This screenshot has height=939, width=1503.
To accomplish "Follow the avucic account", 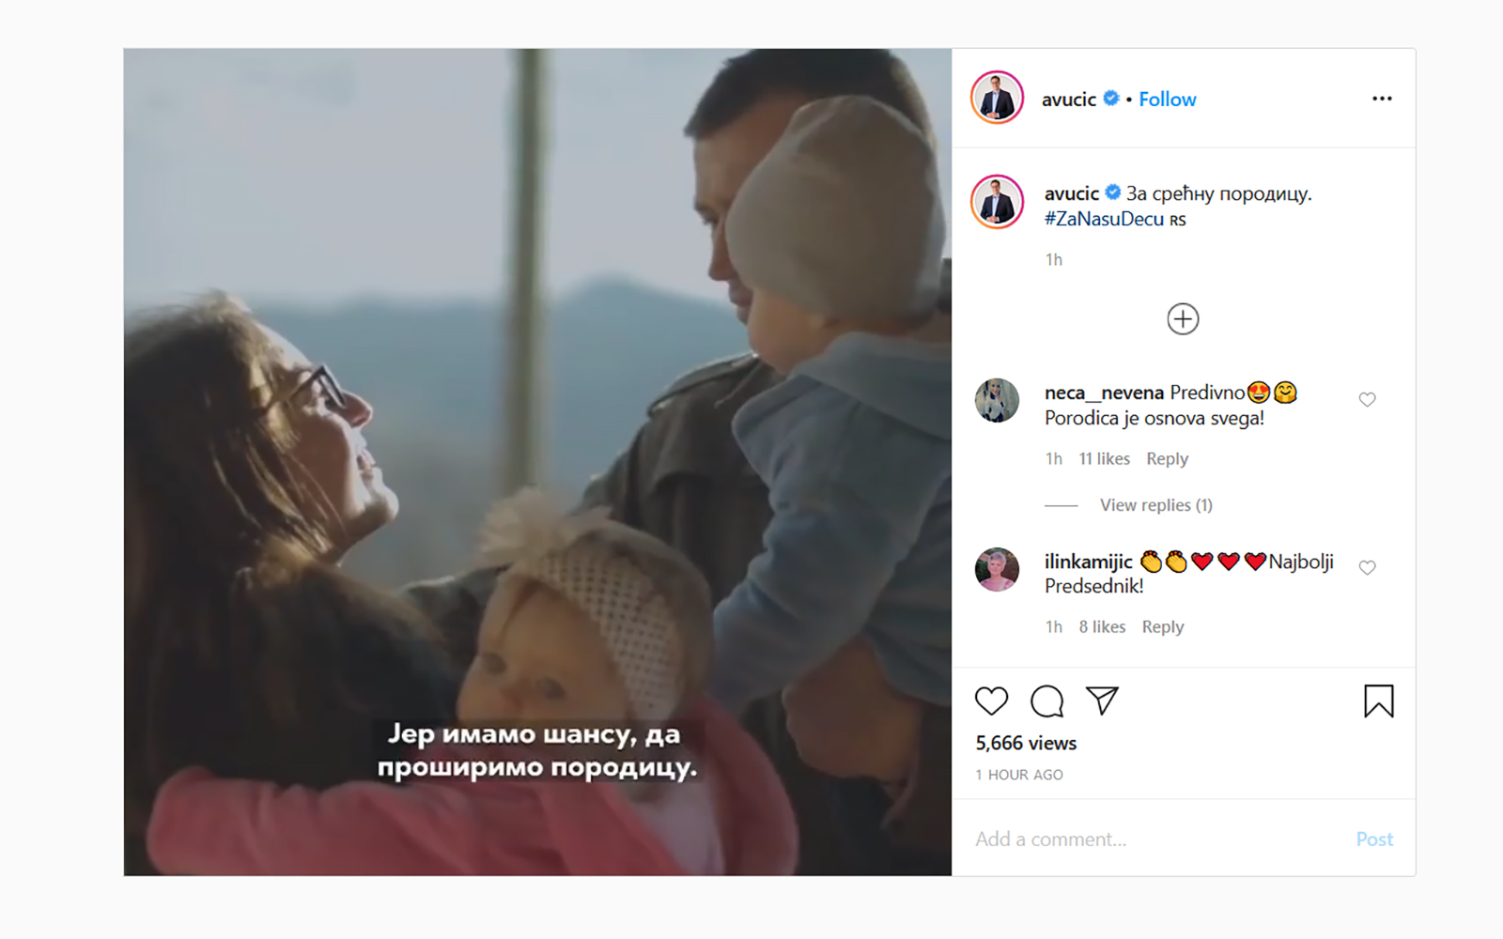I will pyautogui.click(x=1168, y=100).
